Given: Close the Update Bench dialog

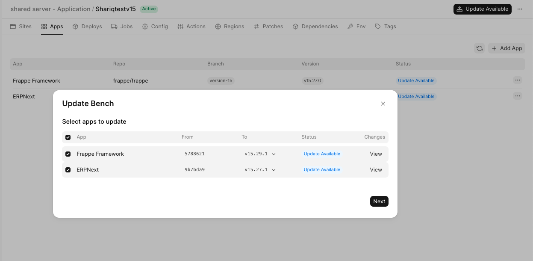Looking at the screenshot, I should pyautogui.click(x=383, y=104).
